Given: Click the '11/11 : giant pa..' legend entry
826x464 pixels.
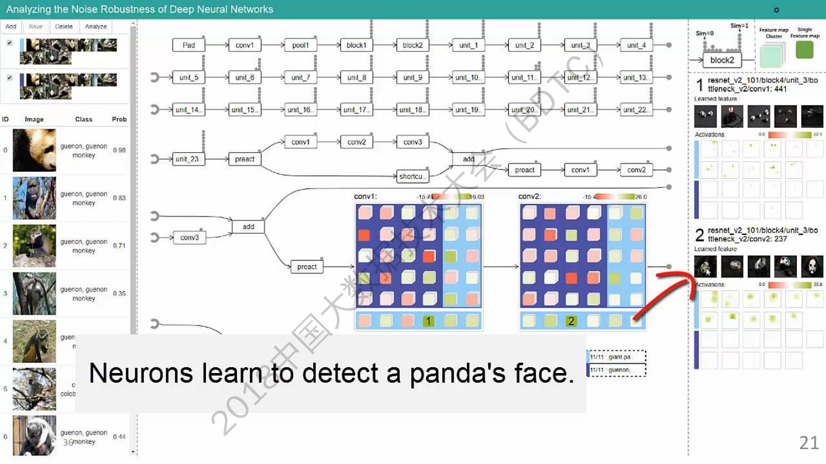Looking at the screenshot, I should 617,357.
